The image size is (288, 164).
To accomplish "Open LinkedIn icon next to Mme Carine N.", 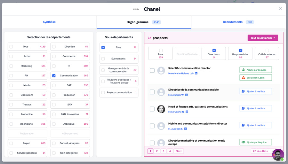I will (x=187, y=112).
